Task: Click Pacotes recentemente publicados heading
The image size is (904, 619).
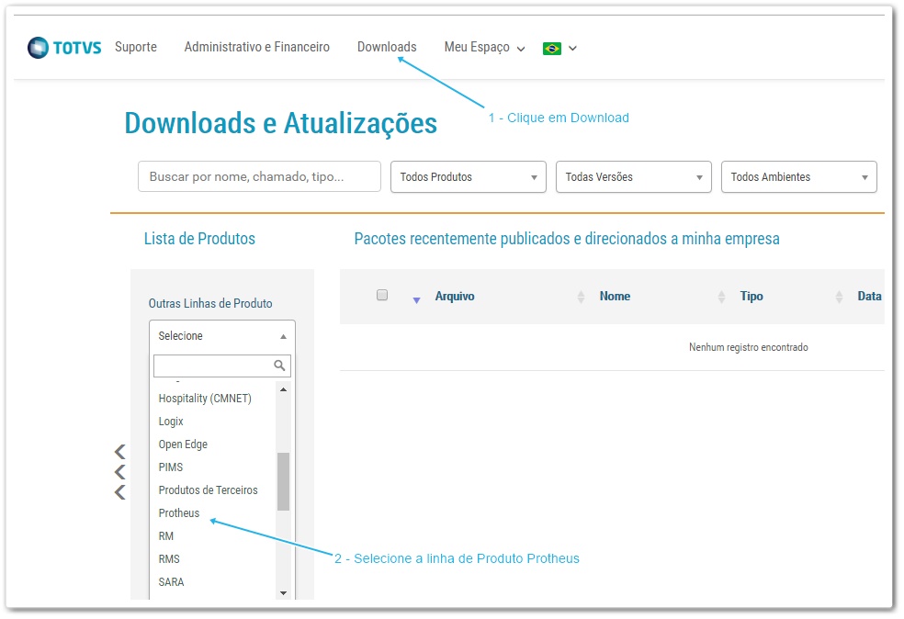Action: [x=567, y=239]
